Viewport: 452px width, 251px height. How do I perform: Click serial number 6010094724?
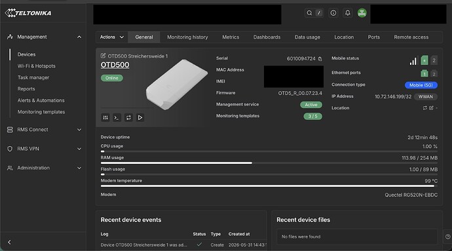click(x=301, y=58)
